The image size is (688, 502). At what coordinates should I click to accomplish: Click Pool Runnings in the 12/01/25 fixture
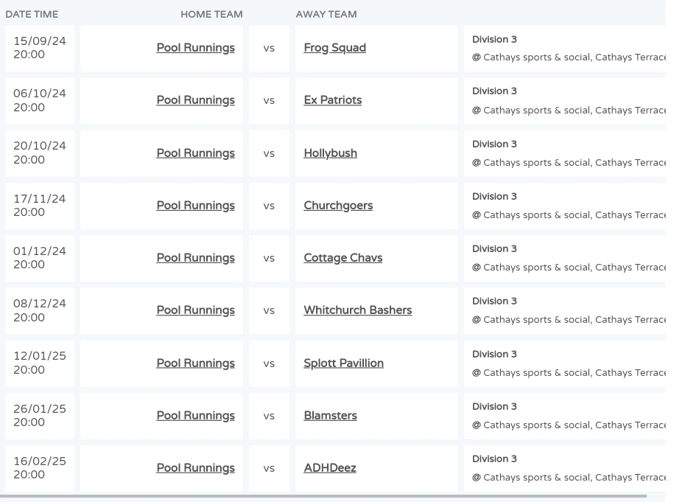[x=196, y=363]
